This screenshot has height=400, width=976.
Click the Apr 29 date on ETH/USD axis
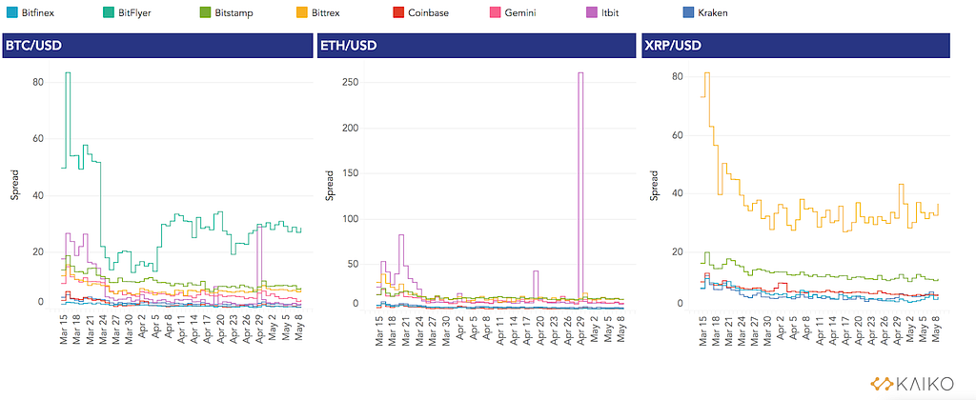coord(581,328)
